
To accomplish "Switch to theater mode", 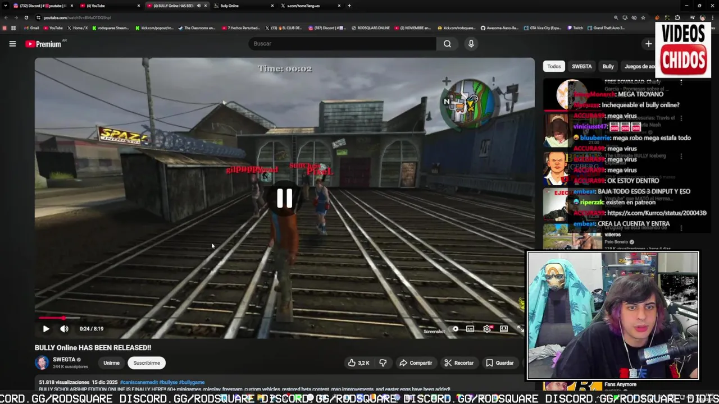I will coord(504,329).
